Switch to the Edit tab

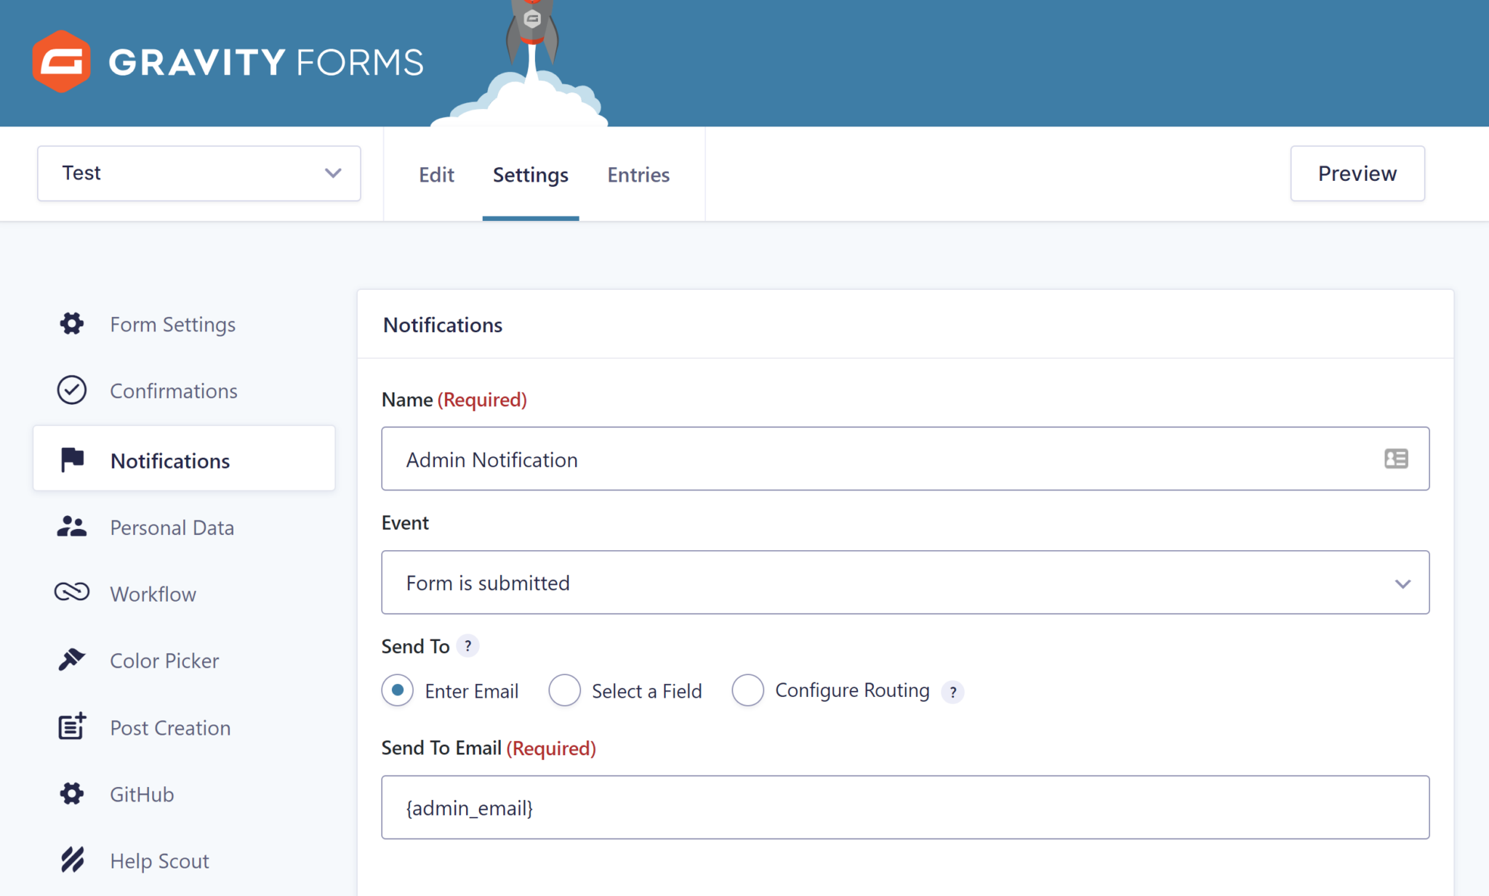436,174
